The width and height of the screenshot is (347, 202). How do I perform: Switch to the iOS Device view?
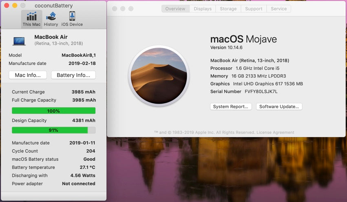[72, 19]
